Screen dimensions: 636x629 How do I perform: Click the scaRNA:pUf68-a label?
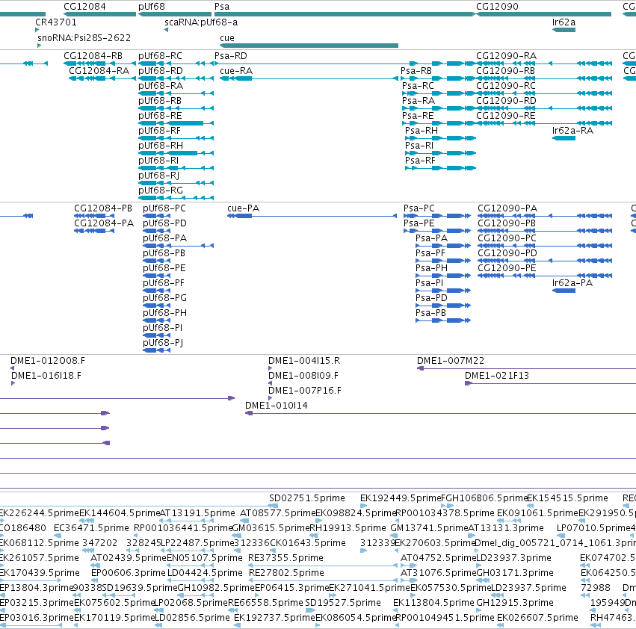[201, 22]
